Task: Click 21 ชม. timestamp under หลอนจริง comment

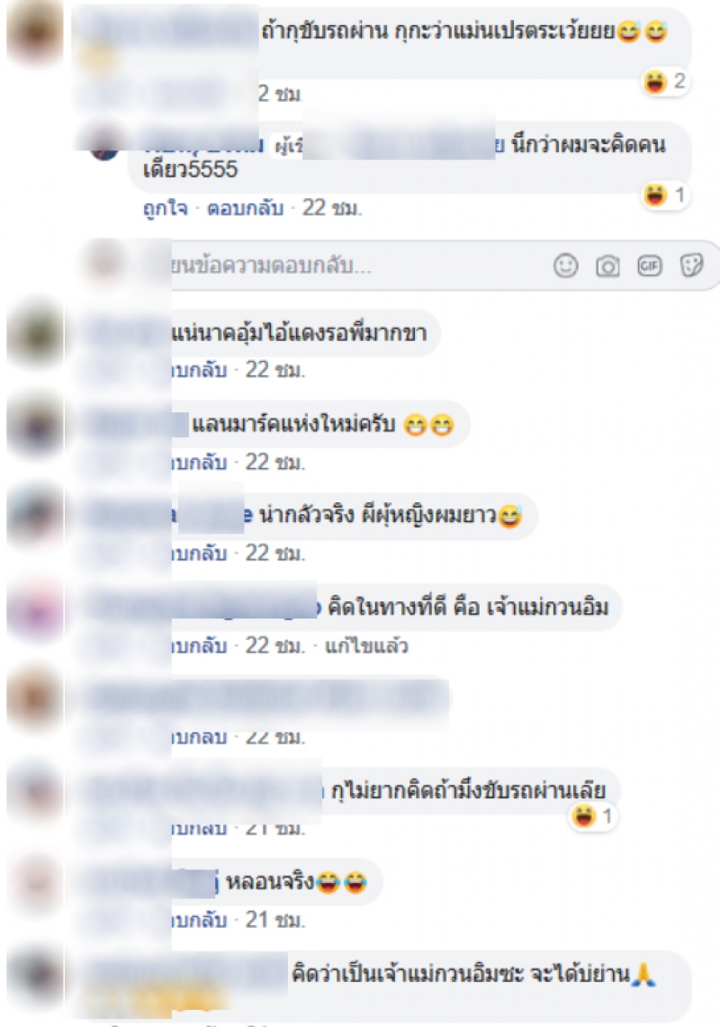Action: tap(274, 920)
